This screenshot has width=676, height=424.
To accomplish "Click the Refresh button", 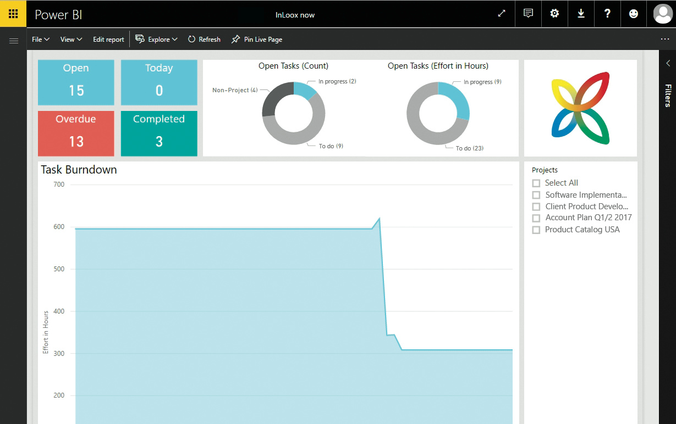I will pyautogui.click(x=204, y=40).
